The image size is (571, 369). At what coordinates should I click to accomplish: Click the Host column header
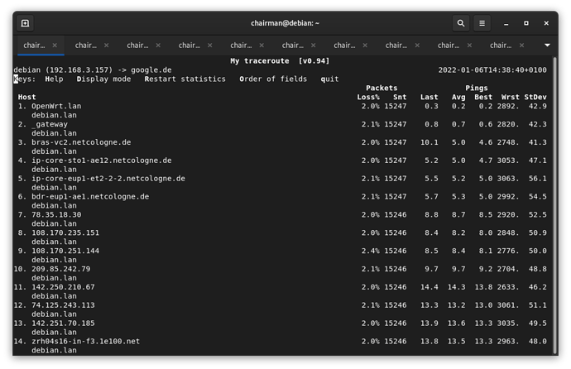pos(27,97)
